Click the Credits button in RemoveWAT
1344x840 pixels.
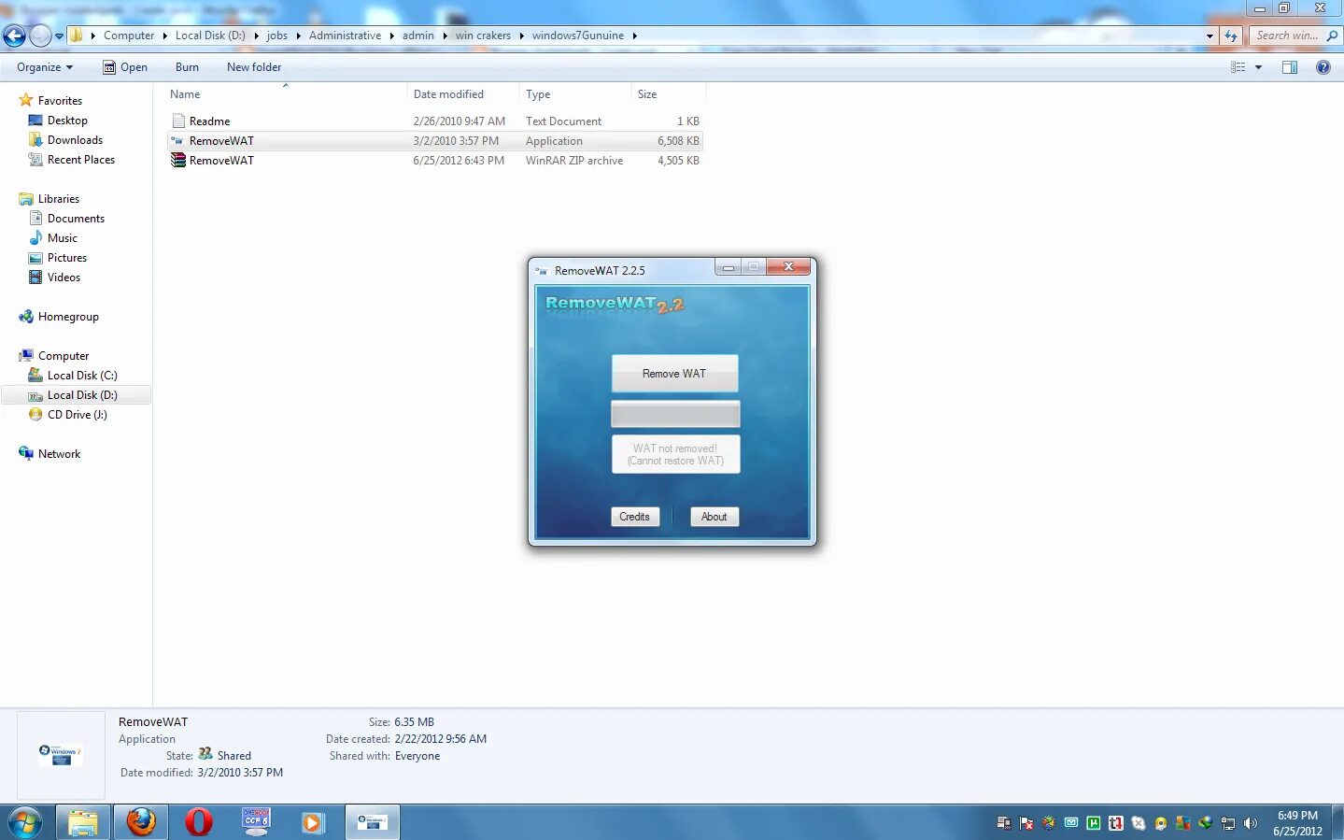(x=634, y=517)
